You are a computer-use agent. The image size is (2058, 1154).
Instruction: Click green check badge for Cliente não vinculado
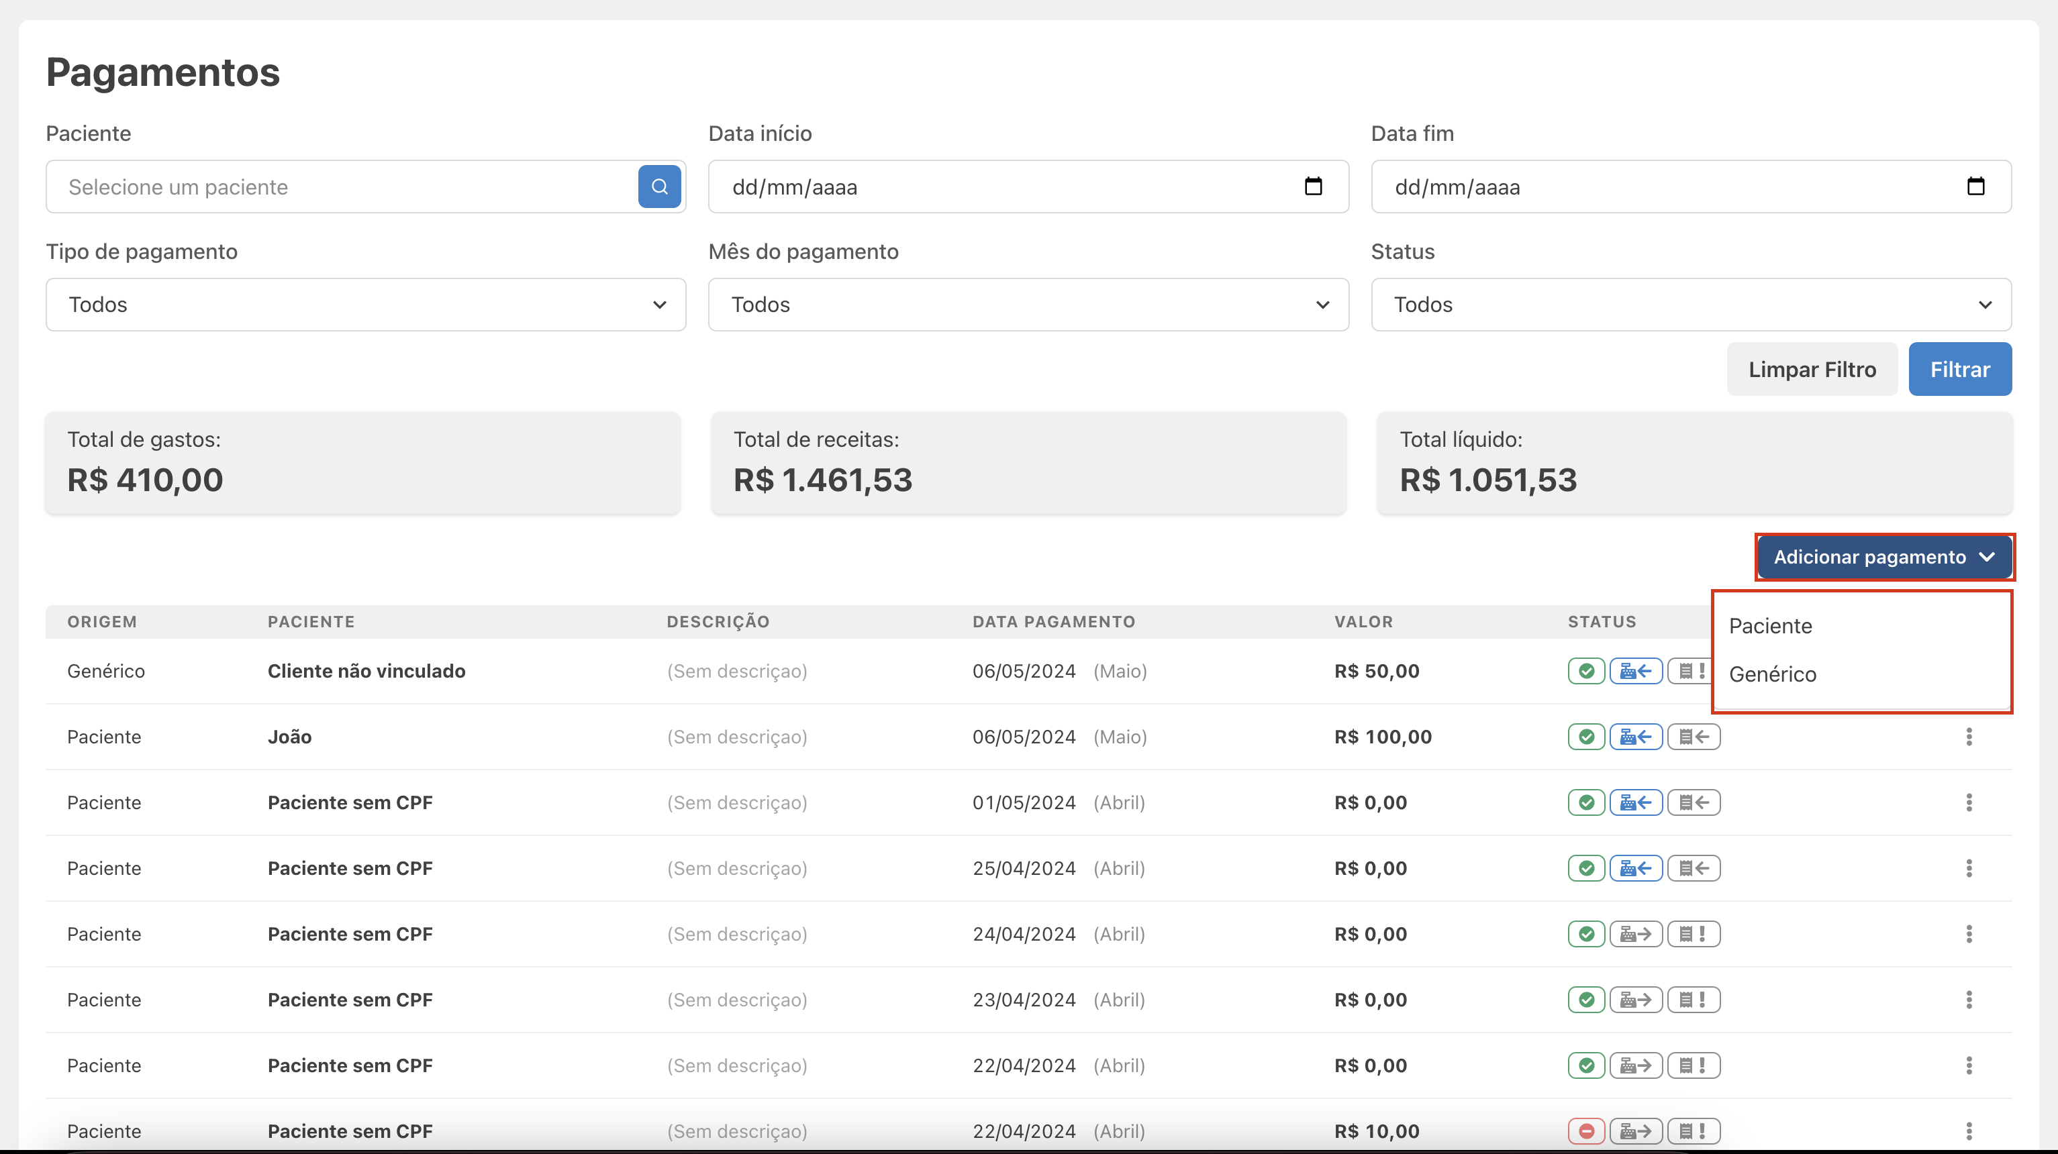point(1587,671)
